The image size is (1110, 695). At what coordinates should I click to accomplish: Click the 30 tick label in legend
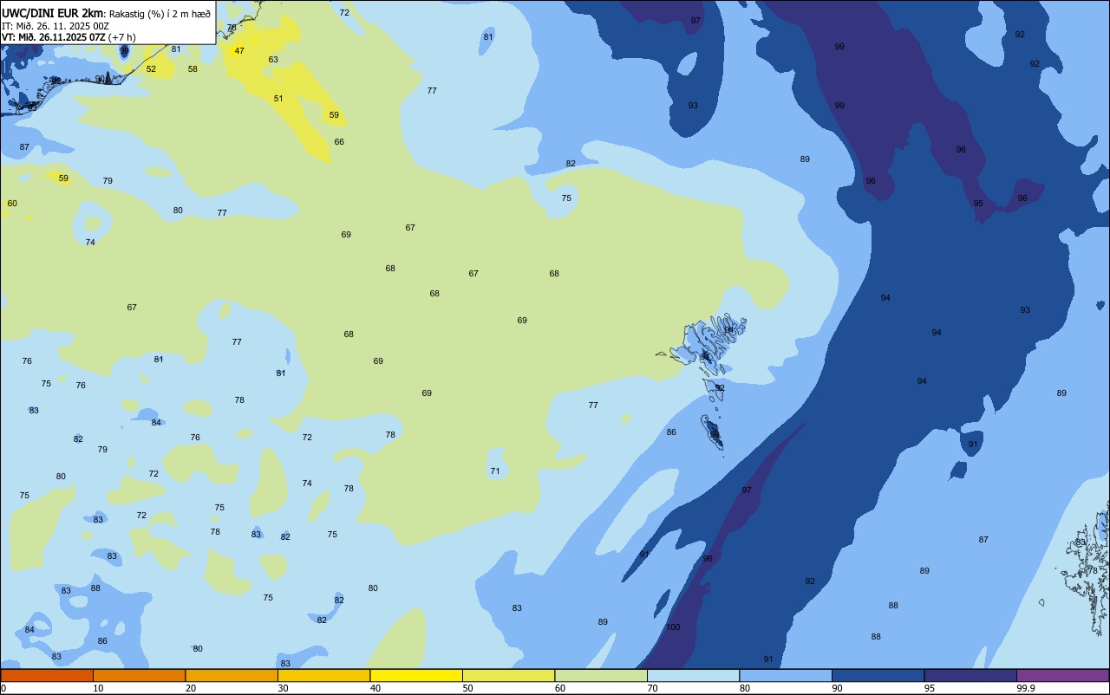point(283,688)
